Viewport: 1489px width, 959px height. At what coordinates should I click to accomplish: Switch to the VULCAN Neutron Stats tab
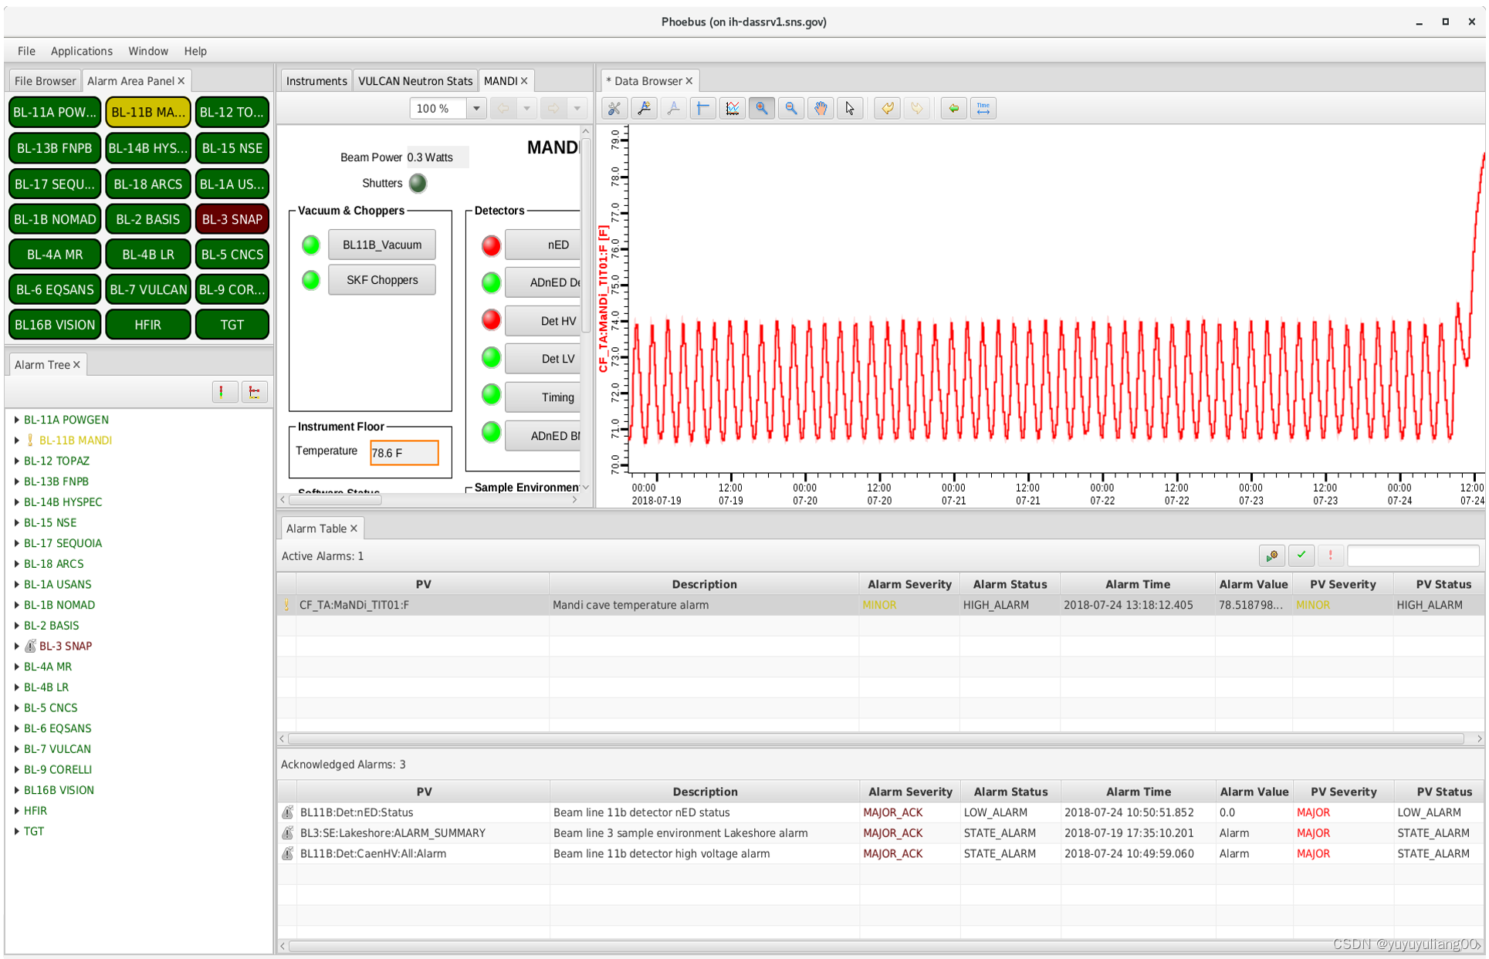tap(415, 81)
